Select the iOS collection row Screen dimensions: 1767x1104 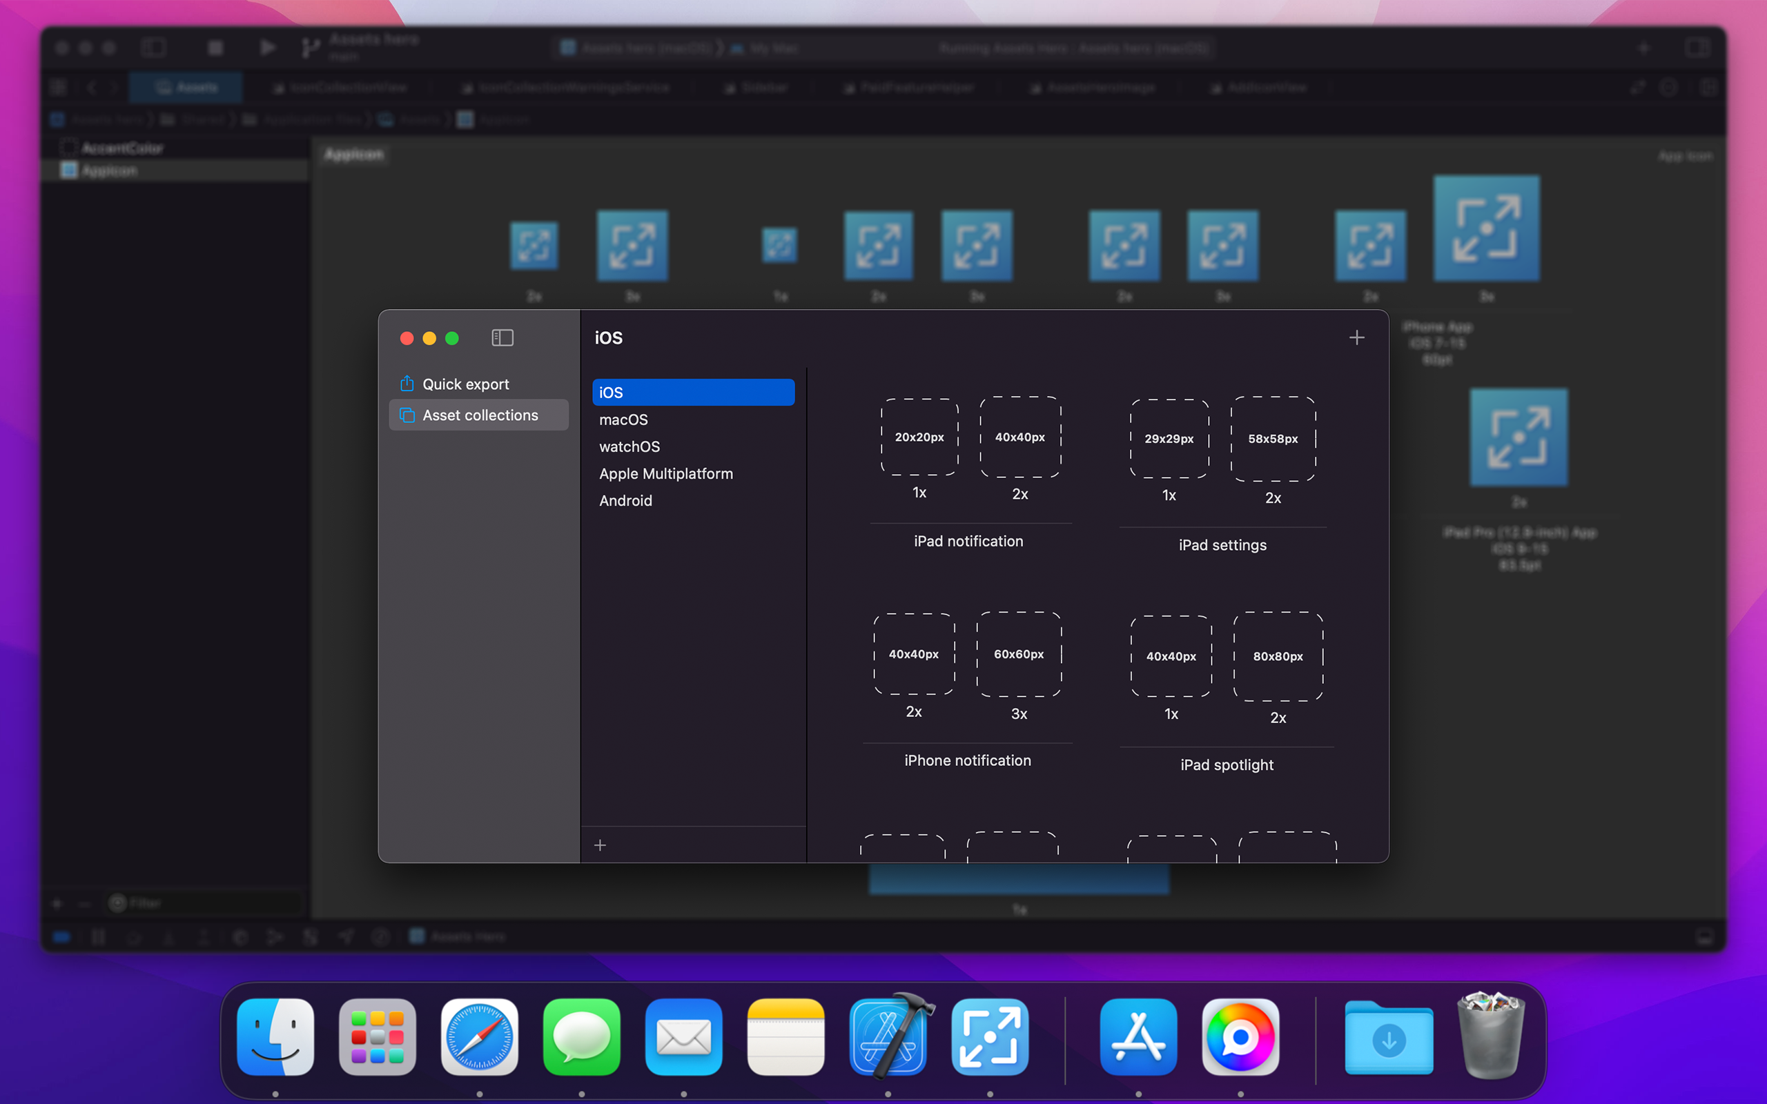click(692, 392)
